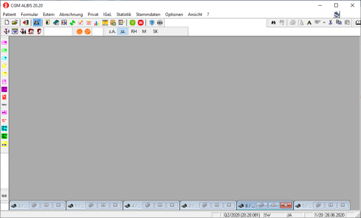Click the orange round checkmark icon
This screenshot has height=218, width=361.
tap(79, 32)
